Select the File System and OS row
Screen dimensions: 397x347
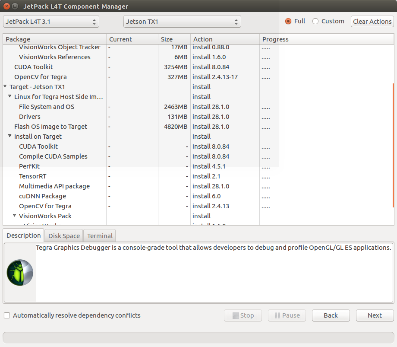198,107
